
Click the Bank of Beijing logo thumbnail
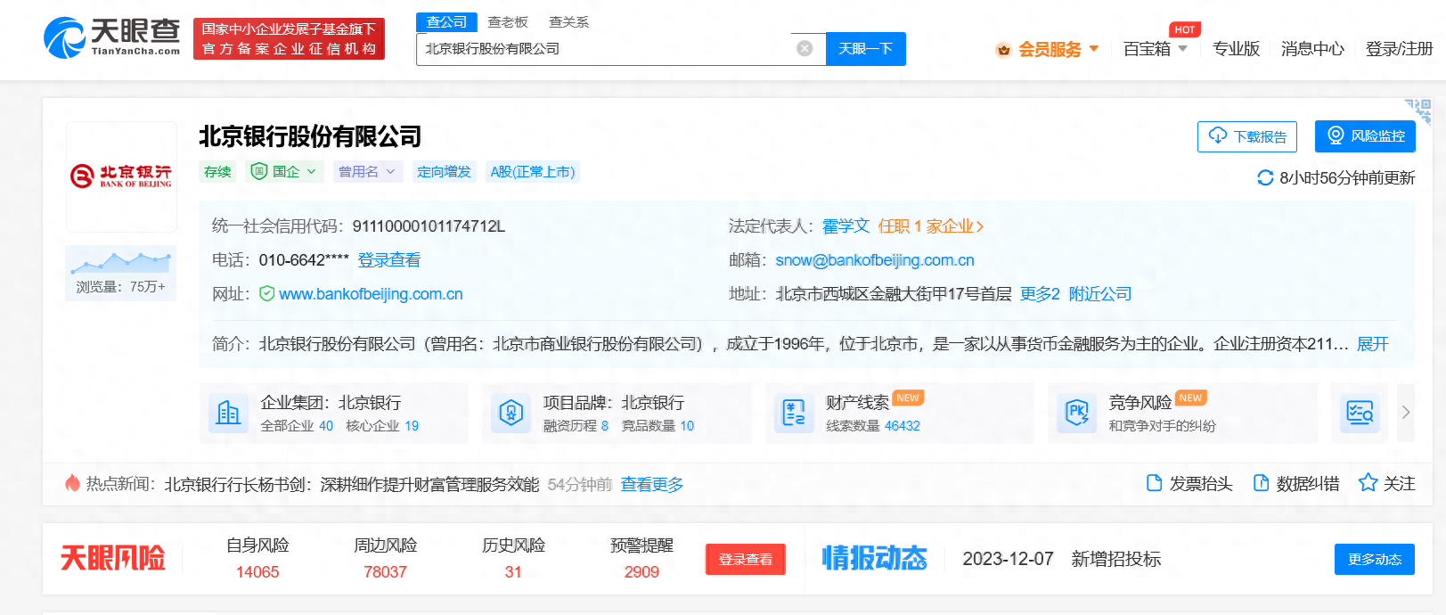point(121,176)
